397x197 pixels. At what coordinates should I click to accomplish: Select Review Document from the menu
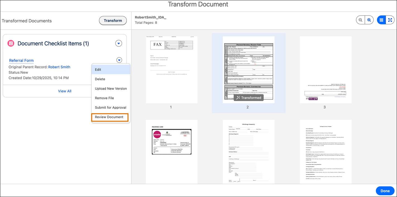point(110,117)
